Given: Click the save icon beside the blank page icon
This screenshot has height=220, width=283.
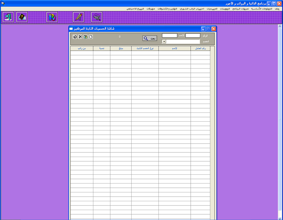Looking at the screenshot, I should click(x=86, y=37).
